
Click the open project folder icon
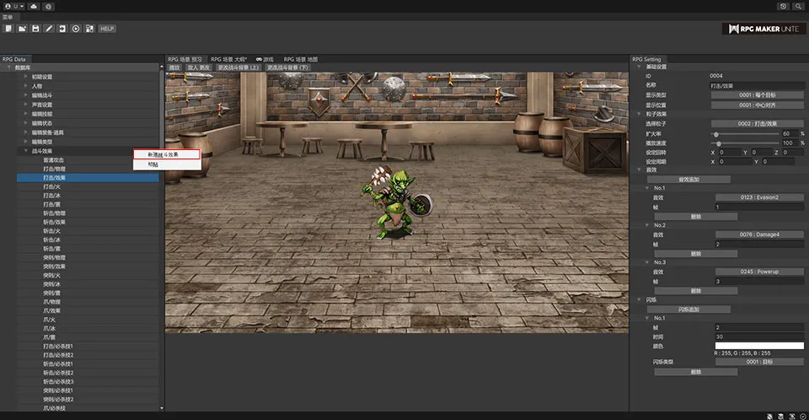click(x=21, y=29)
